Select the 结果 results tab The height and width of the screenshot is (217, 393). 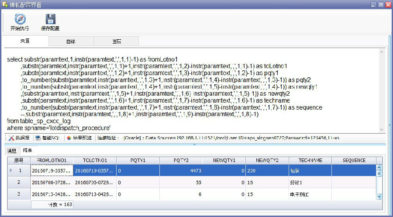(x=28, y=151)
